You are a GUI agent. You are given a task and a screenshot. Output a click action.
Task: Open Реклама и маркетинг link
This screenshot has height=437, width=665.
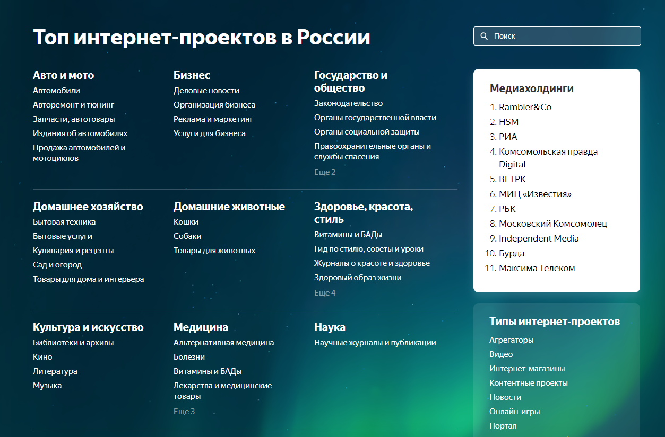pyautogui.click(x=213, y=119)
